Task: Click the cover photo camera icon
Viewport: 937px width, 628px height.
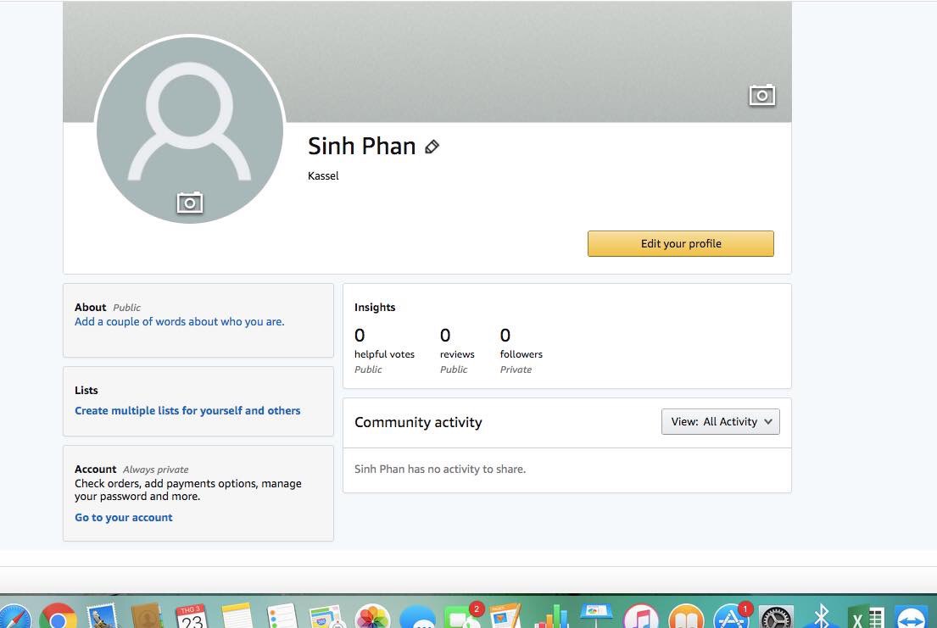Action: (x=762, y=95)
